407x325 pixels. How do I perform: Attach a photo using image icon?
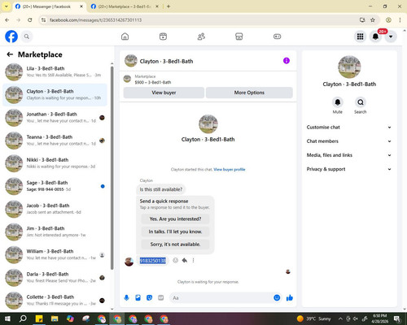[138, 298]
